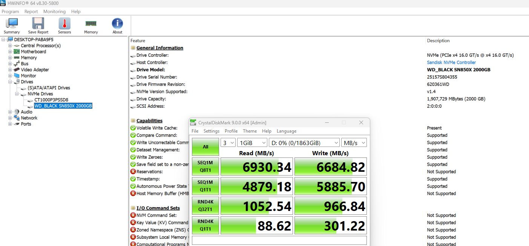
Task: Click the Audio speaker icon in tree
Action: [17, 112]
